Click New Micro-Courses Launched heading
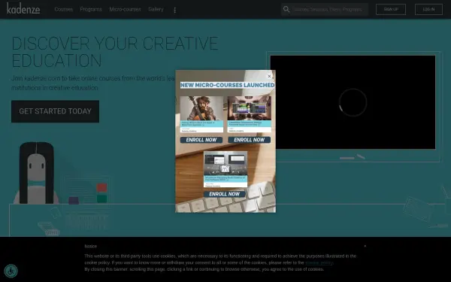The height and width of the screenshot is (282, 451). 227,85
